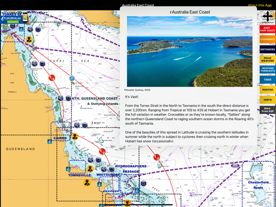The height and width of the screenshot is (207, 276).
Task: Select the Whitsunday chart label
Action: point(108,174)
